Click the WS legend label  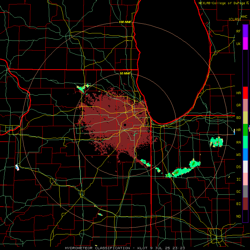[238, 154]
